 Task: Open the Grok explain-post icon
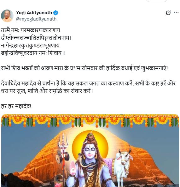168,13
